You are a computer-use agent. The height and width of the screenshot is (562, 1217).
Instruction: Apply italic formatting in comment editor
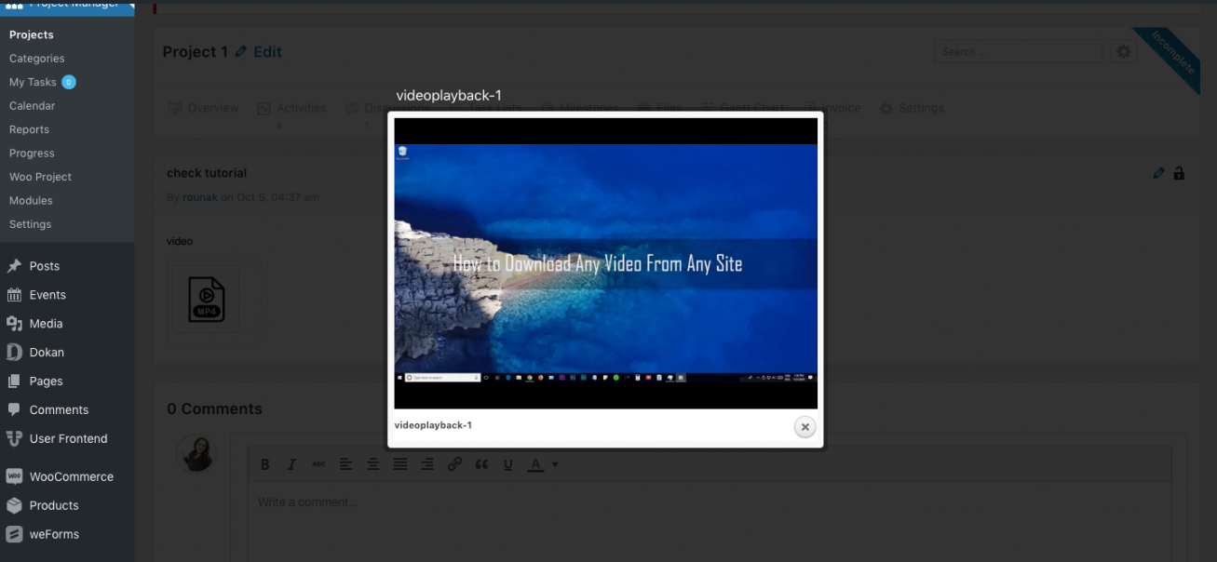[x=291, y=464]
